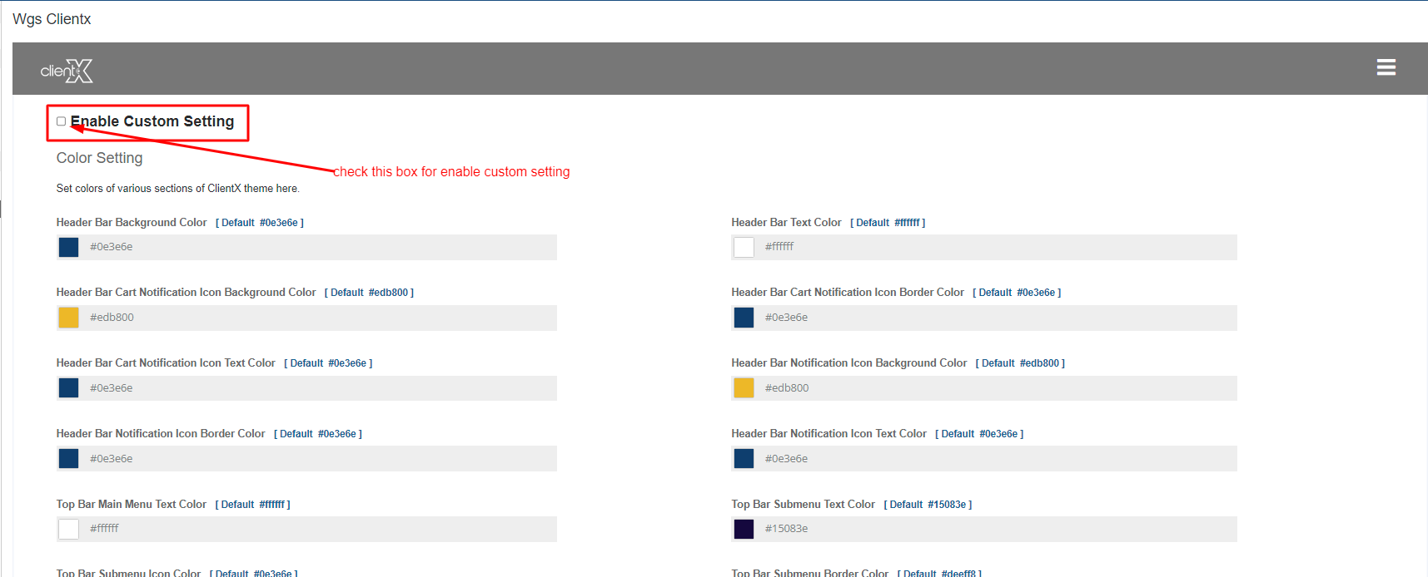Check the Enable Custom Setting checkbox
The image size is (1428, 577).
61,121
